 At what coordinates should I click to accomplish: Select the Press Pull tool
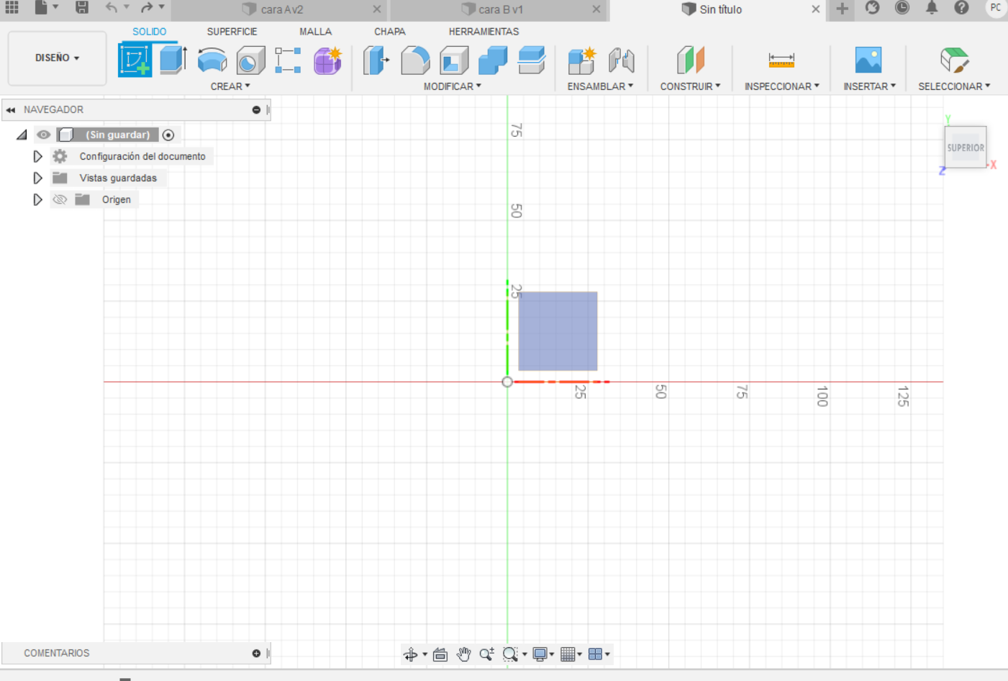point(376,60)
